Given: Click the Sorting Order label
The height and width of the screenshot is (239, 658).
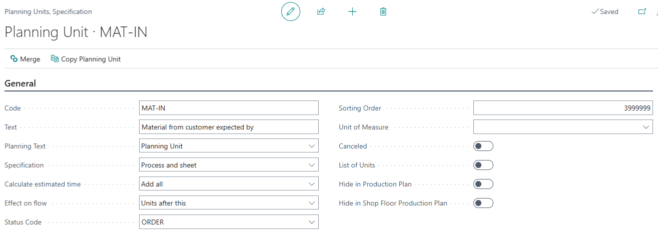Looking at the screenshot, I should [360, 108].
